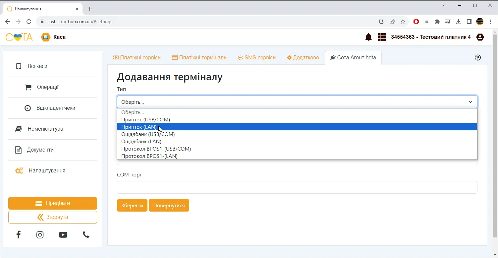This screenshot has width=498, height=258.
Task: Bookmark the page with the star icon
Action: pyautogui.click(x=403, y=22)
